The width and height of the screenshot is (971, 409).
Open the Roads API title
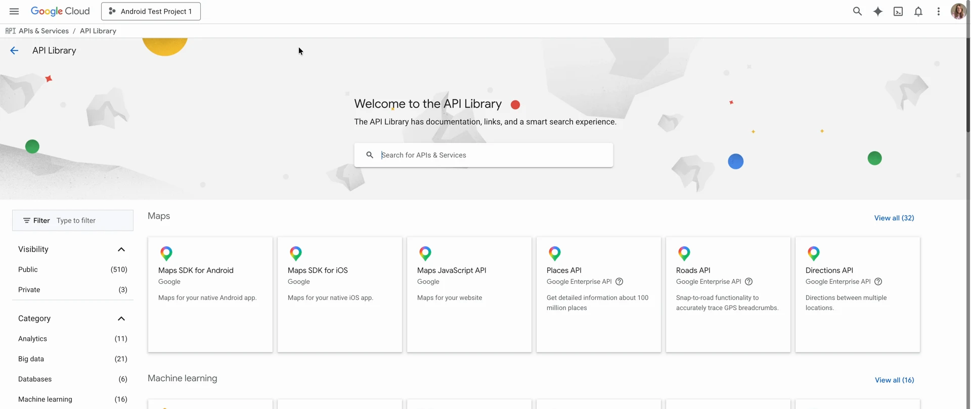(693, 270)
